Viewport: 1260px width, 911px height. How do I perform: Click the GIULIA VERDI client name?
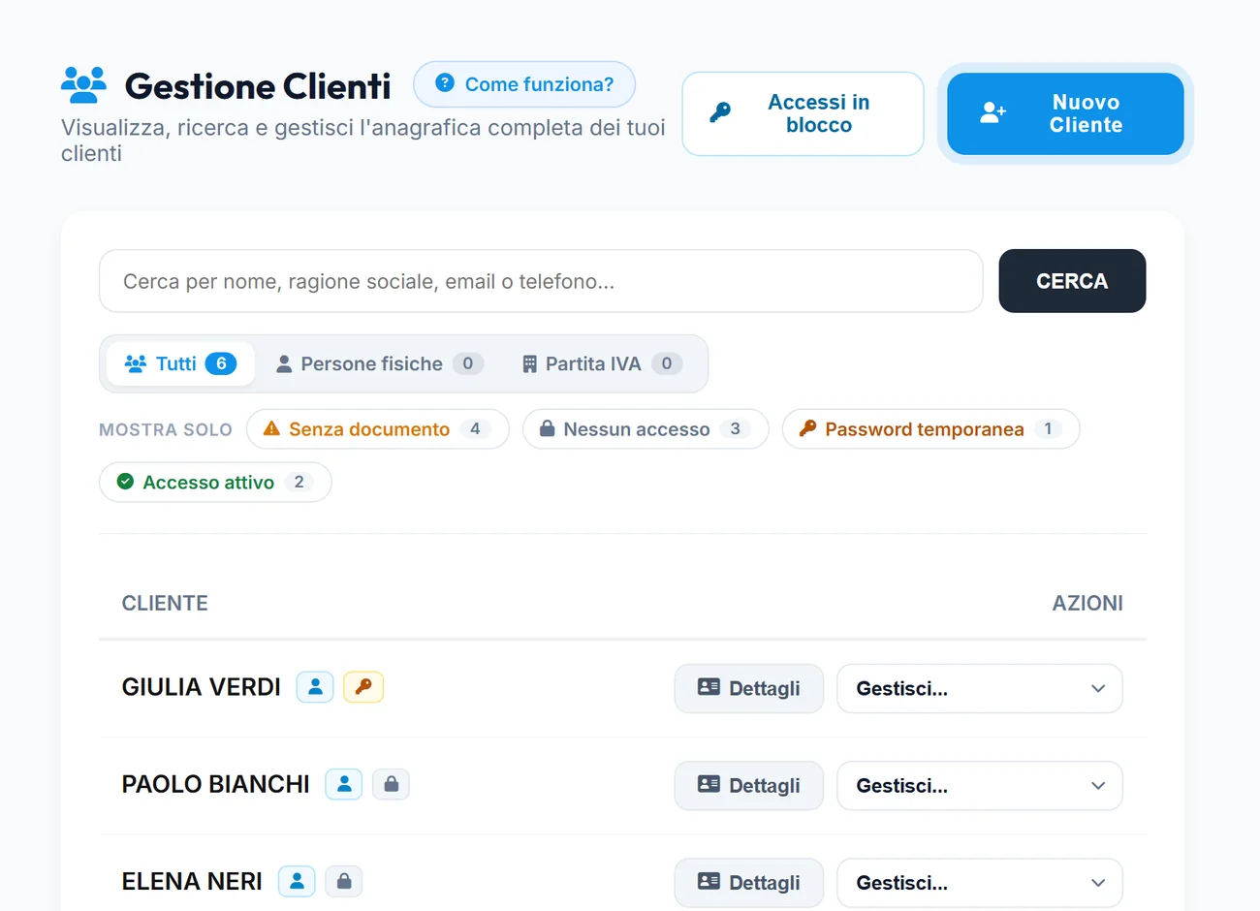201,687
